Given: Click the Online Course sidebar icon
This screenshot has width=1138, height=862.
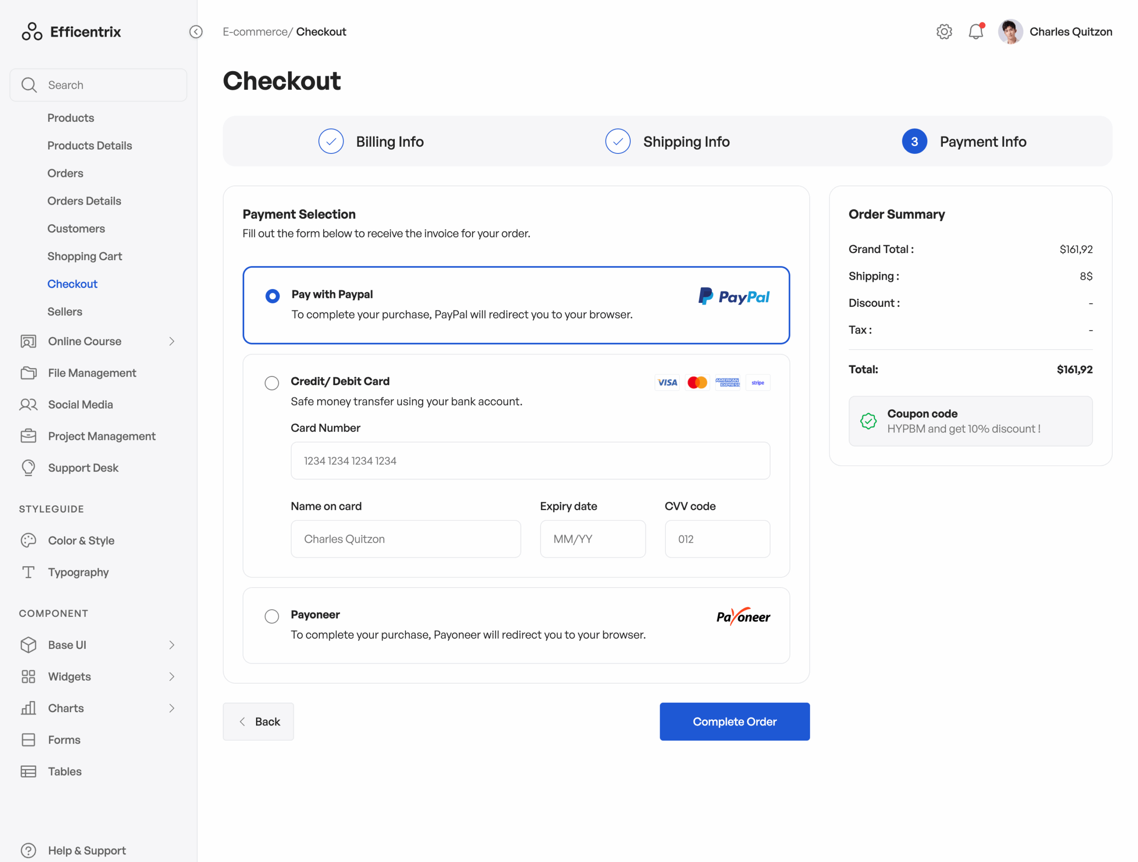Looking at the screenshot, I should tap(28, 341).
